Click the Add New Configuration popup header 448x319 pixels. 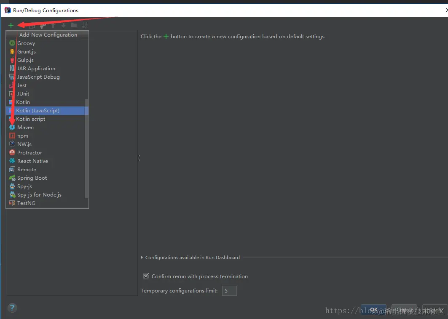point(48,35)
